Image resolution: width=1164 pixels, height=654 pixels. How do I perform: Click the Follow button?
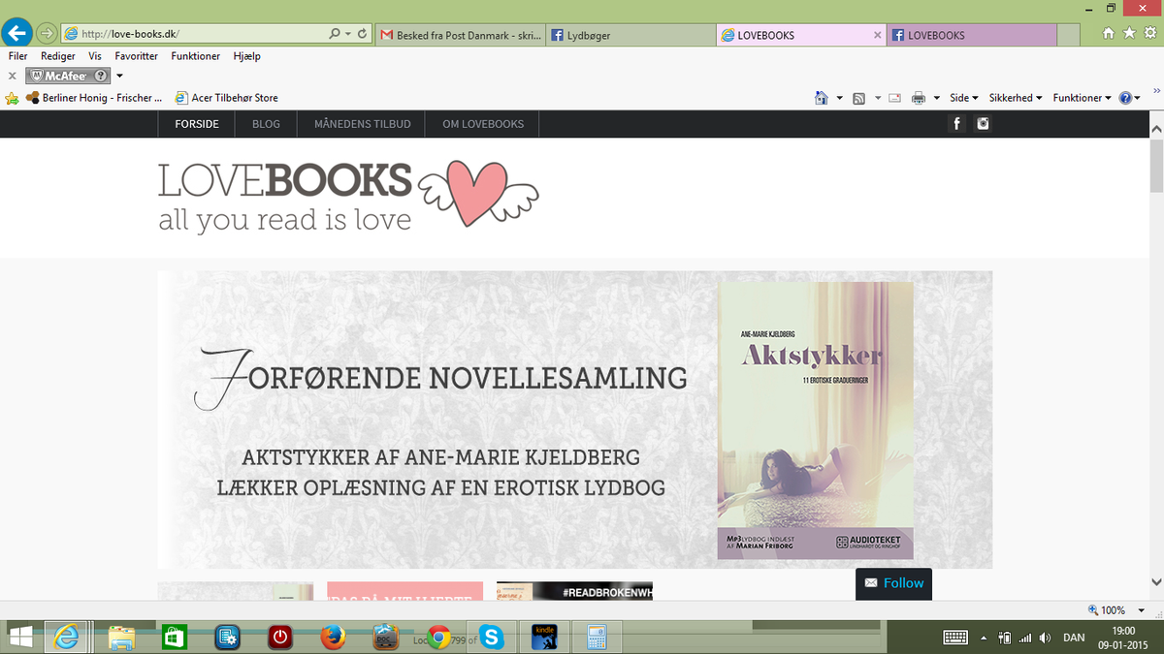tap(893, 583)
